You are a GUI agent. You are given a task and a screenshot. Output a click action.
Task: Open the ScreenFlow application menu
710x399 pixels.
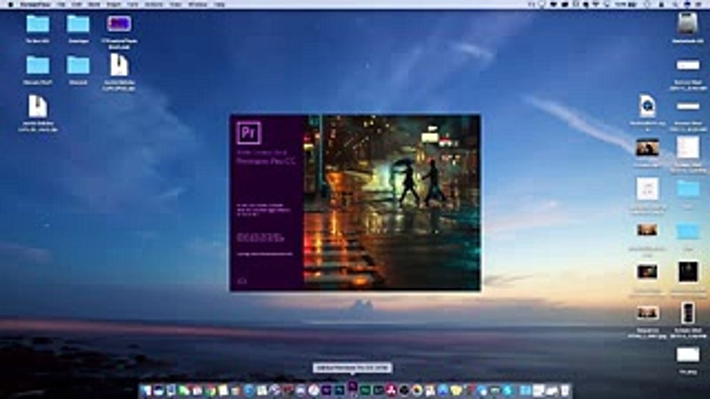(35, 4)
